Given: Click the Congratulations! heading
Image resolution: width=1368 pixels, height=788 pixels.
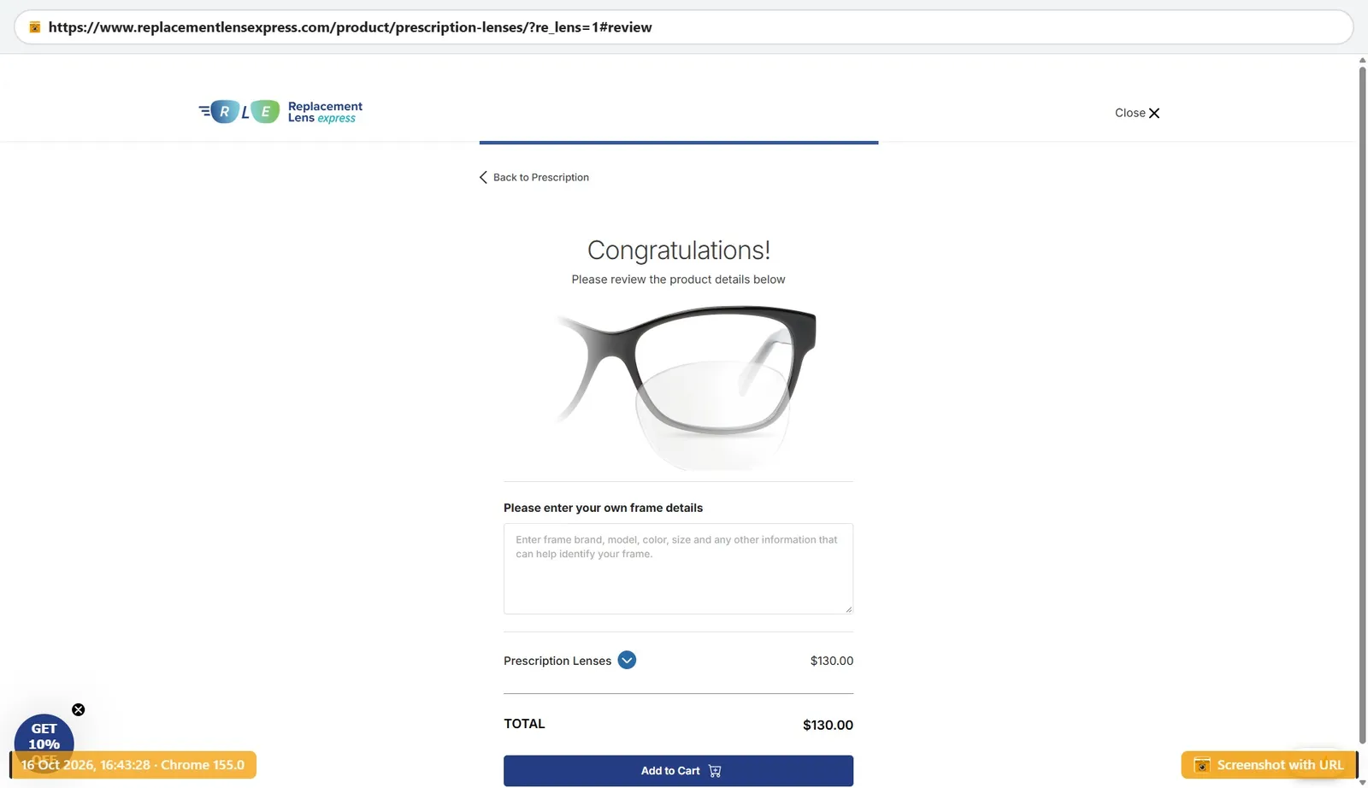Looking at the screenshot, I should coord(679,250).
